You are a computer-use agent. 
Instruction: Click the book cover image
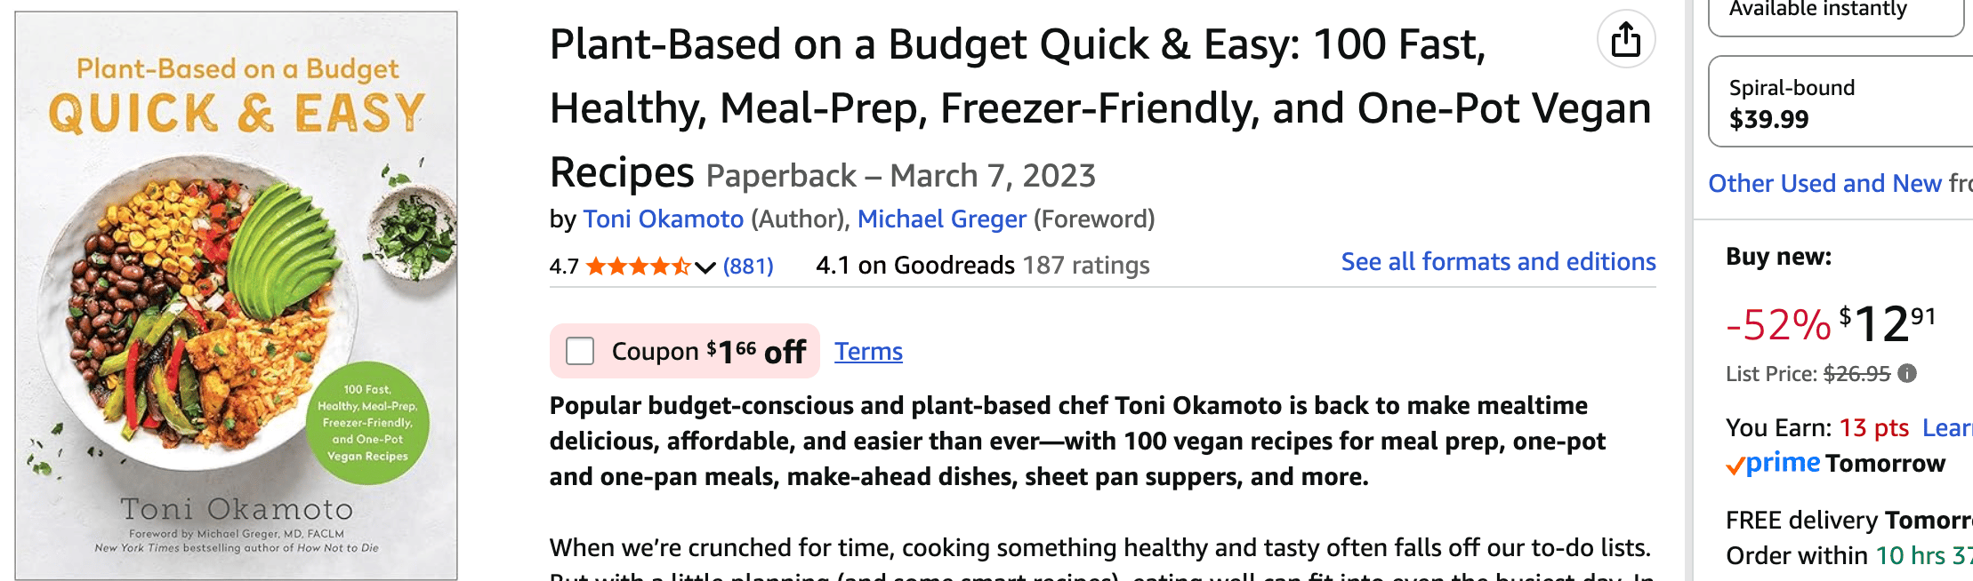point(237,295)
